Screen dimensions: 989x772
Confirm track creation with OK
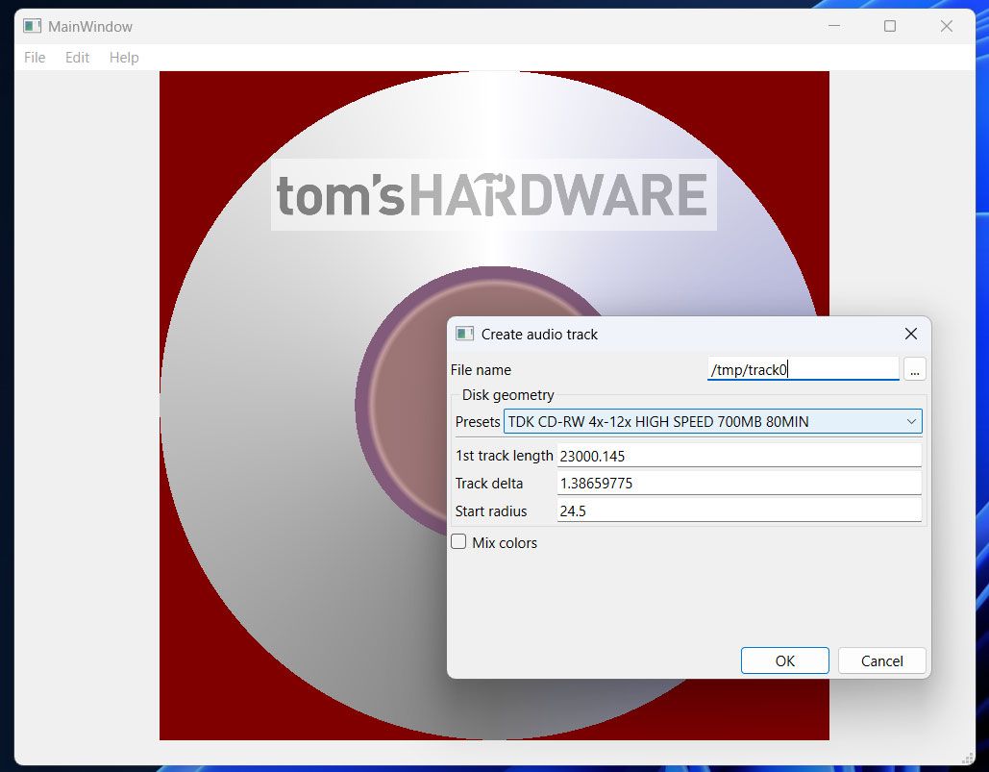pyautogui.click(x=784, y=660)
